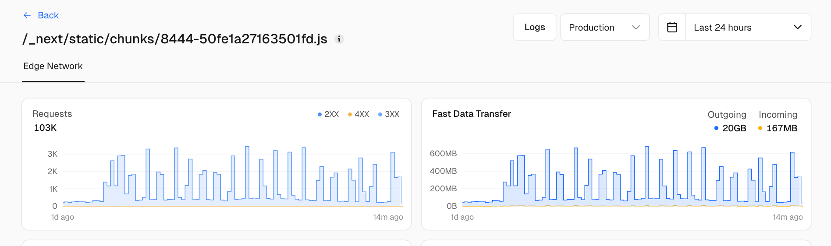The height and width of the screenshot is (246, 831).
Task: Click the 167MB incoming value
Action: [781, 128]
